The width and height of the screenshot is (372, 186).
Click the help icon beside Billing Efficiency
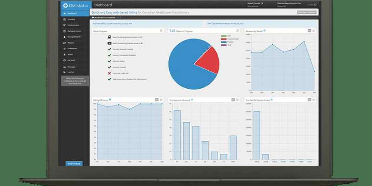(110, 100)
